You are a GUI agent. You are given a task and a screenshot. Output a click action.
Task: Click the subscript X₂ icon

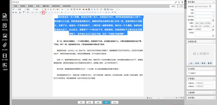(115, 12)
